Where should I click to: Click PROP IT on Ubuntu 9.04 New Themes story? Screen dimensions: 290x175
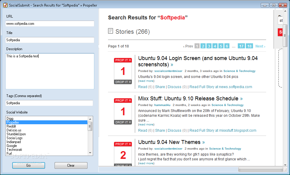click(123, 144)
